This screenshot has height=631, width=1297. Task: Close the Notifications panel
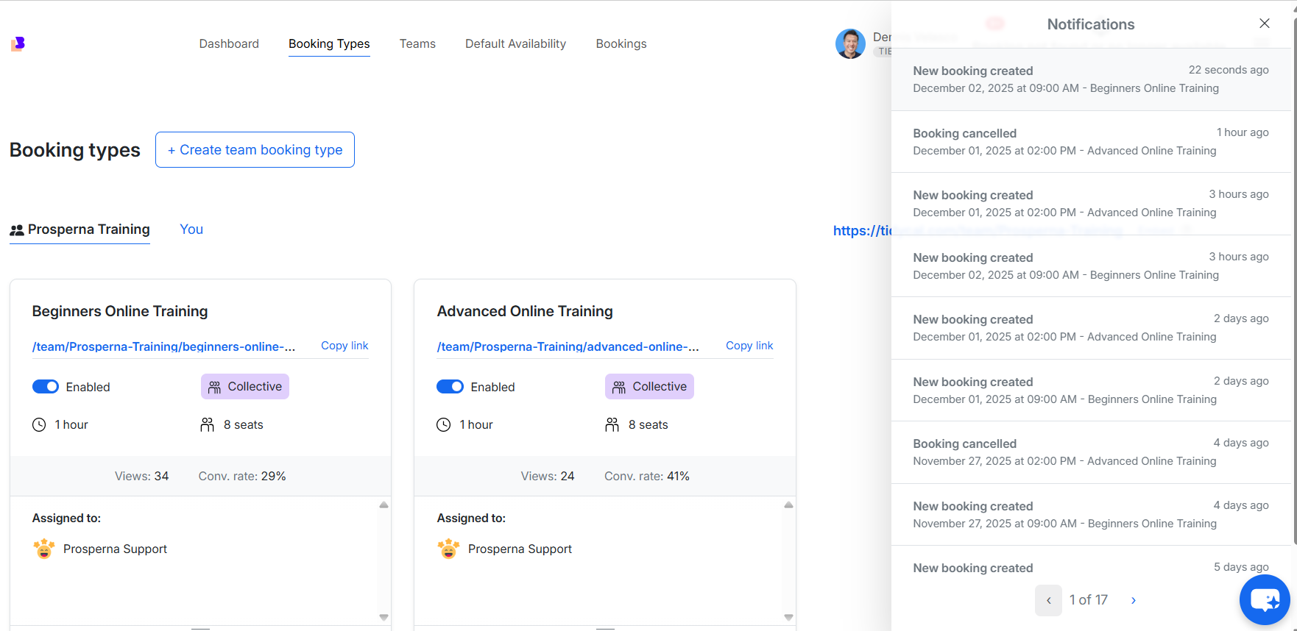pos(1264,24)
